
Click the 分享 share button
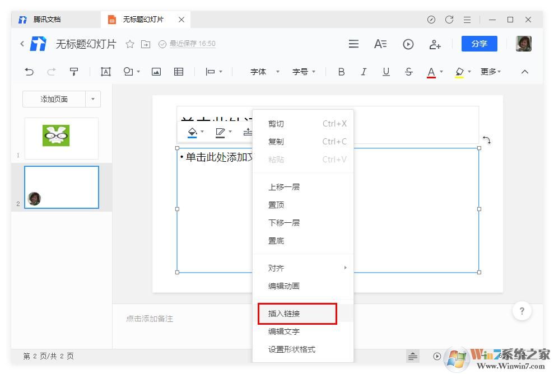[x=479, y=43]
